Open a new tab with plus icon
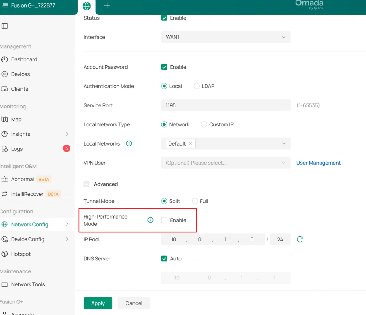The height and width of the screenshot is (315, 366). tap(107, 5)
